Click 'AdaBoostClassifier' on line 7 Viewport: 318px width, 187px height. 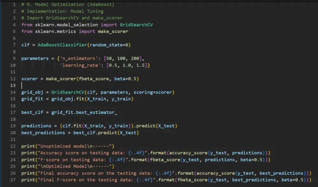point(62,45)
